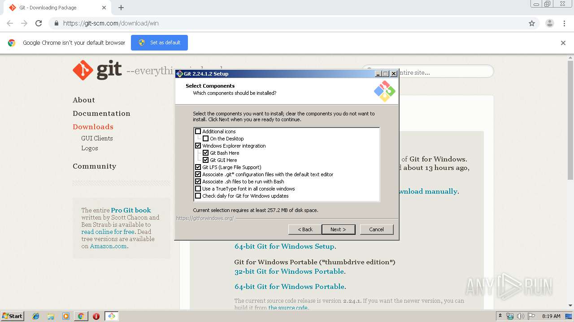Uncheck Git LFS Large File Support
The image size is (574, 322).
198,167
